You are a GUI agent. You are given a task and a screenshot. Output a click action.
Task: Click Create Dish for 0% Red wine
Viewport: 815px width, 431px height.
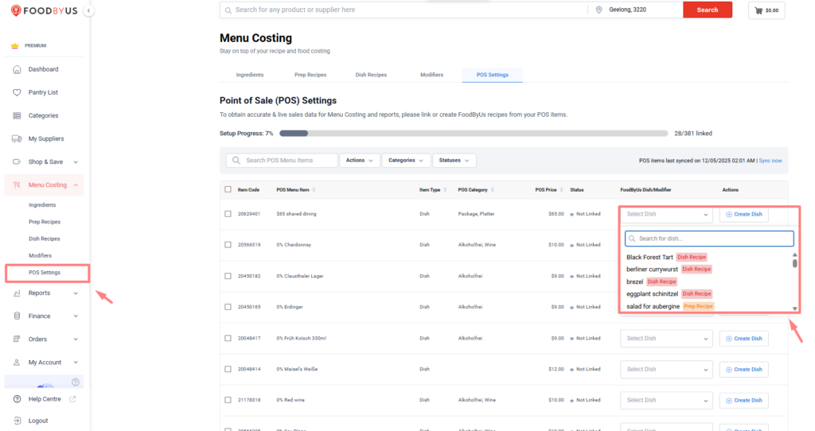744,400
